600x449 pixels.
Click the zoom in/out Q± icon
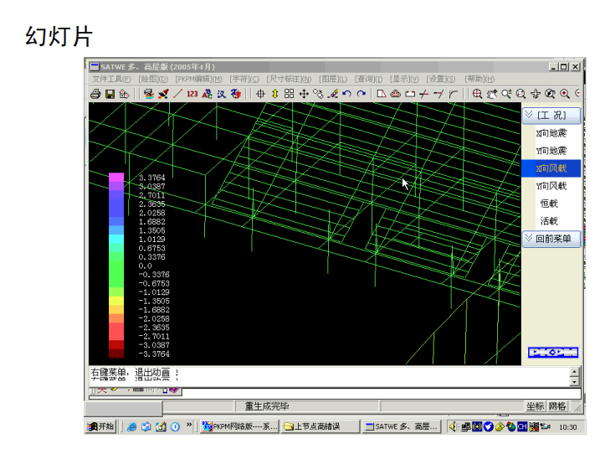[506, 94]
